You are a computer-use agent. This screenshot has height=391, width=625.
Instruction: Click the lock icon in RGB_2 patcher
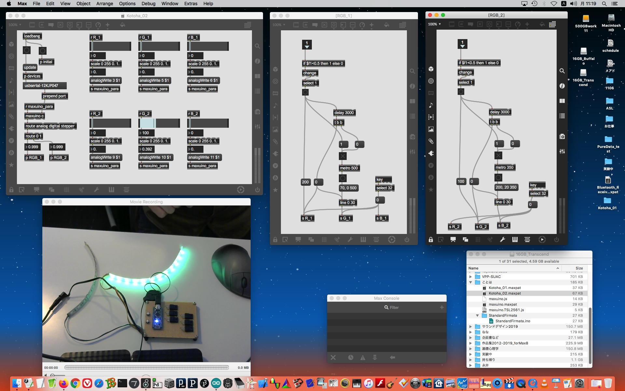click(431, 239)
